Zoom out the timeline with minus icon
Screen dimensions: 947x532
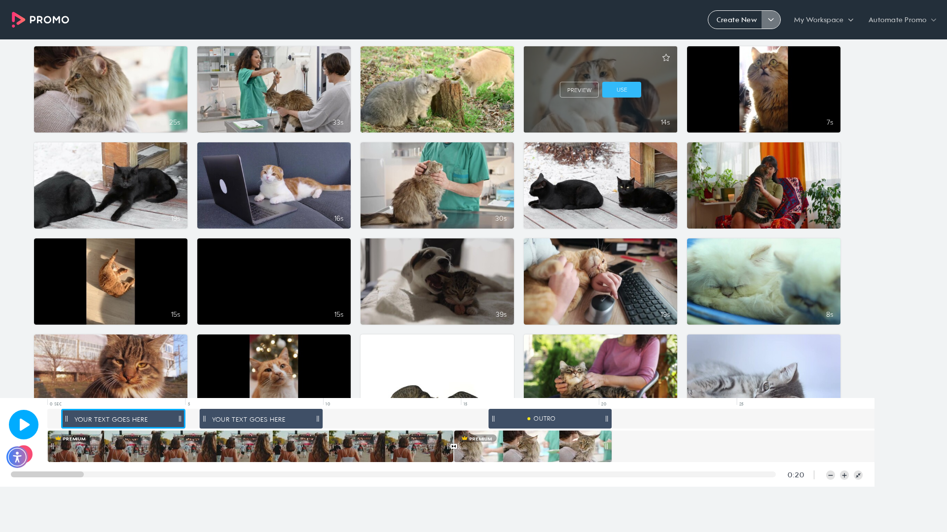click(x=831, y=475)
